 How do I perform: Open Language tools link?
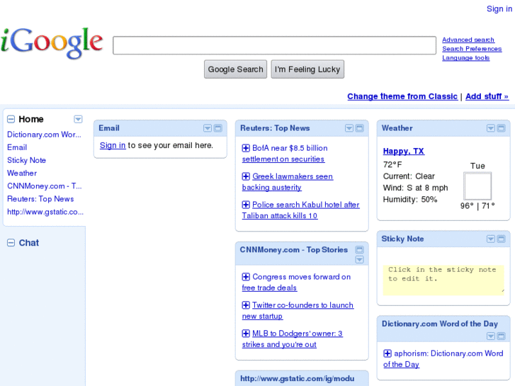[465, 58]
